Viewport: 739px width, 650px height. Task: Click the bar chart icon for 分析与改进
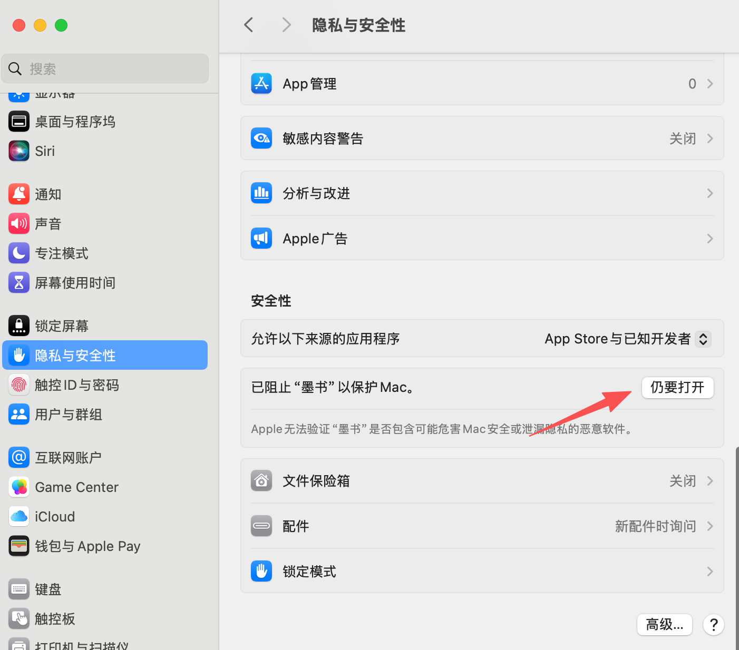[x=261, y=193]
